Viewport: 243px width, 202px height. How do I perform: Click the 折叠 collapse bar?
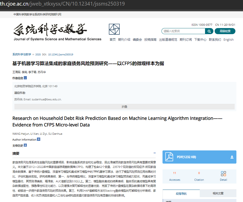[124, 107]
